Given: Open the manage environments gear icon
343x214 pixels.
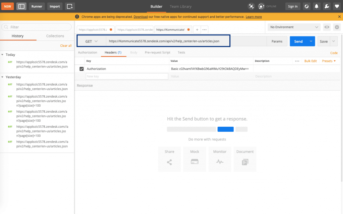Looking at the screenshot, I should tap(337, 27).
